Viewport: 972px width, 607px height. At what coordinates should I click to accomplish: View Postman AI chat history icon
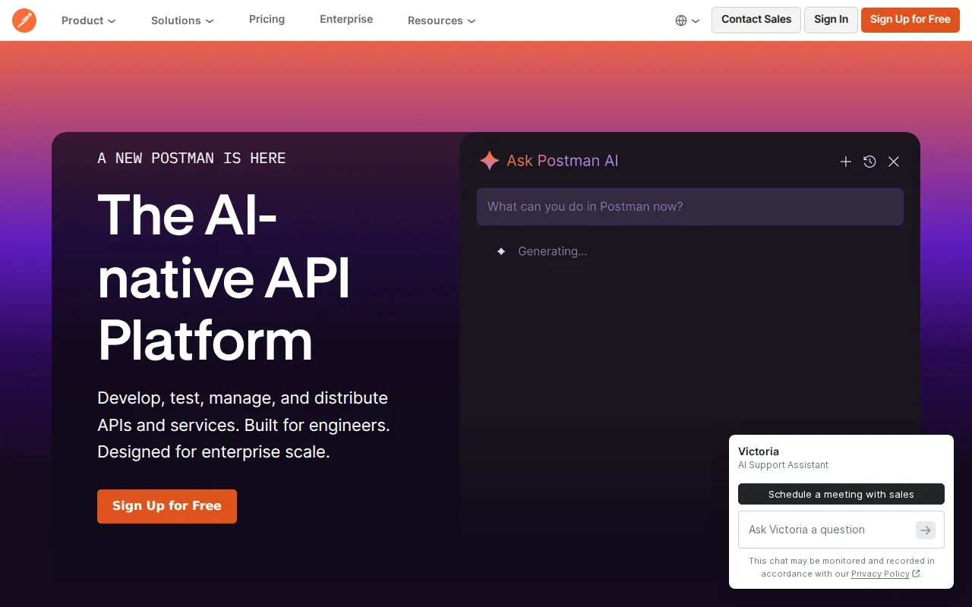tap(869, 162)
